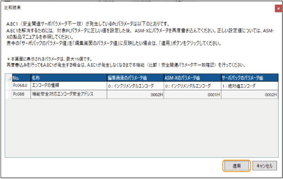Select the ASM-X インクリメンタルエンコーダ cell for Pc068.0
Viewport: 283px width, 179px height.
[x=193, y=86]
